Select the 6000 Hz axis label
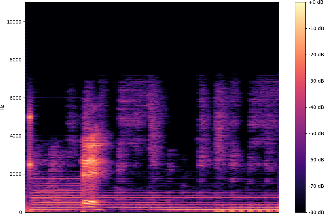 coord(15,98)
